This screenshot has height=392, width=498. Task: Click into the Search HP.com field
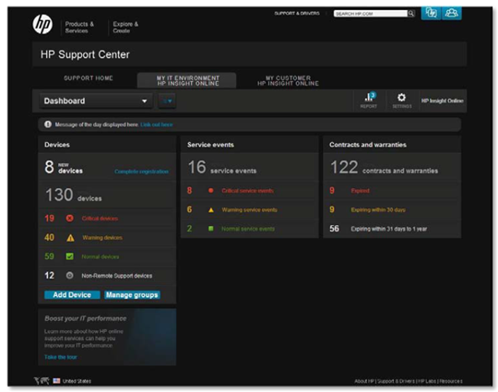(371, 14)
